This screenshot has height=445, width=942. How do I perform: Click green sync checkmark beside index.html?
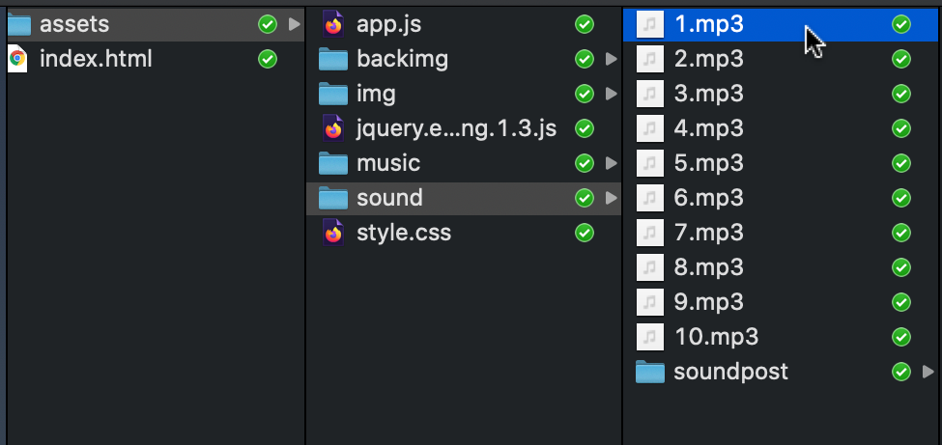pyautogui.click(x=268, y=59)
